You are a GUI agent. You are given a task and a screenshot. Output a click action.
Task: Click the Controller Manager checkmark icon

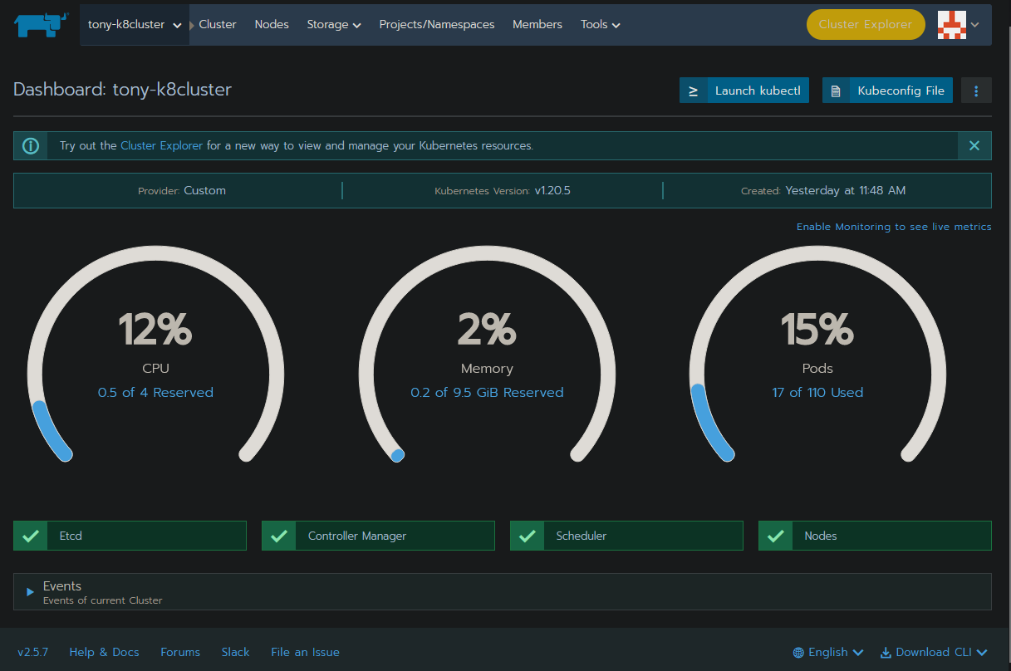[x=279, y=536]
